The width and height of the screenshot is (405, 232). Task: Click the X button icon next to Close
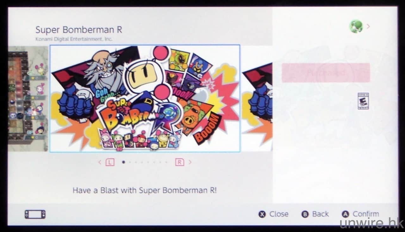pos(262,214)
